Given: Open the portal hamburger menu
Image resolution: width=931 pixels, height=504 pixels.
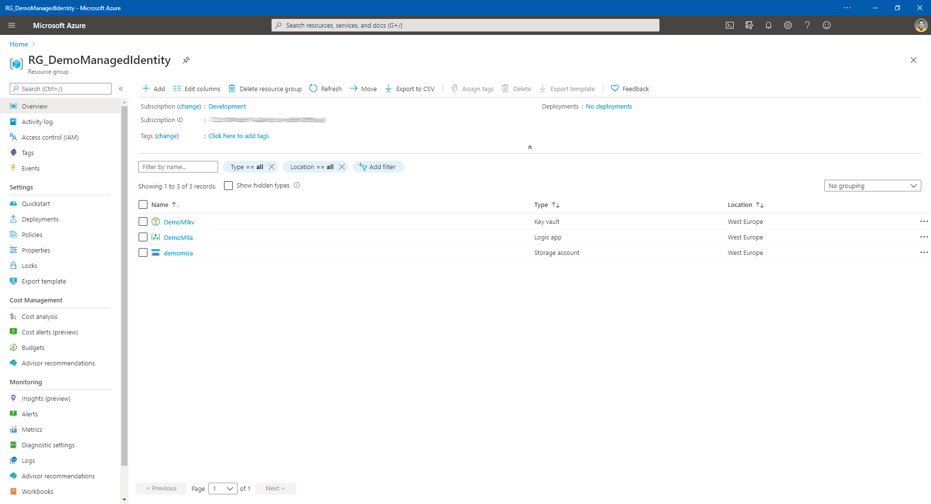Looking at the screenshot, I should [12, 25].
